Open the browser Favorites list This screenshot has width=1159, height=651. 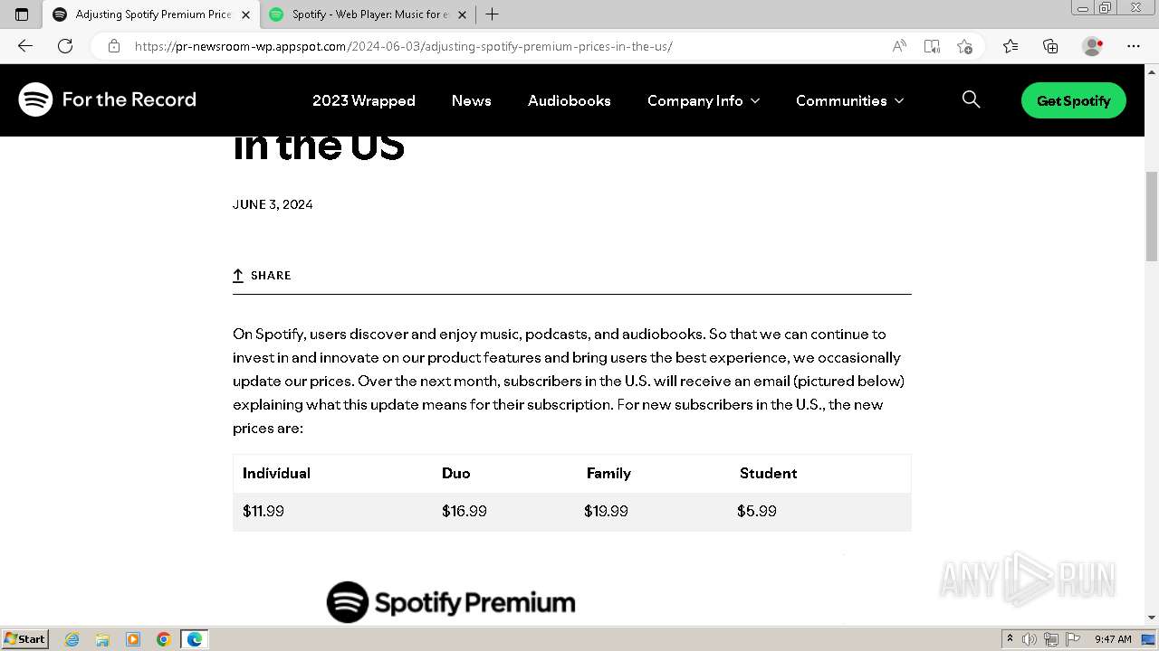pos(1011,46)
